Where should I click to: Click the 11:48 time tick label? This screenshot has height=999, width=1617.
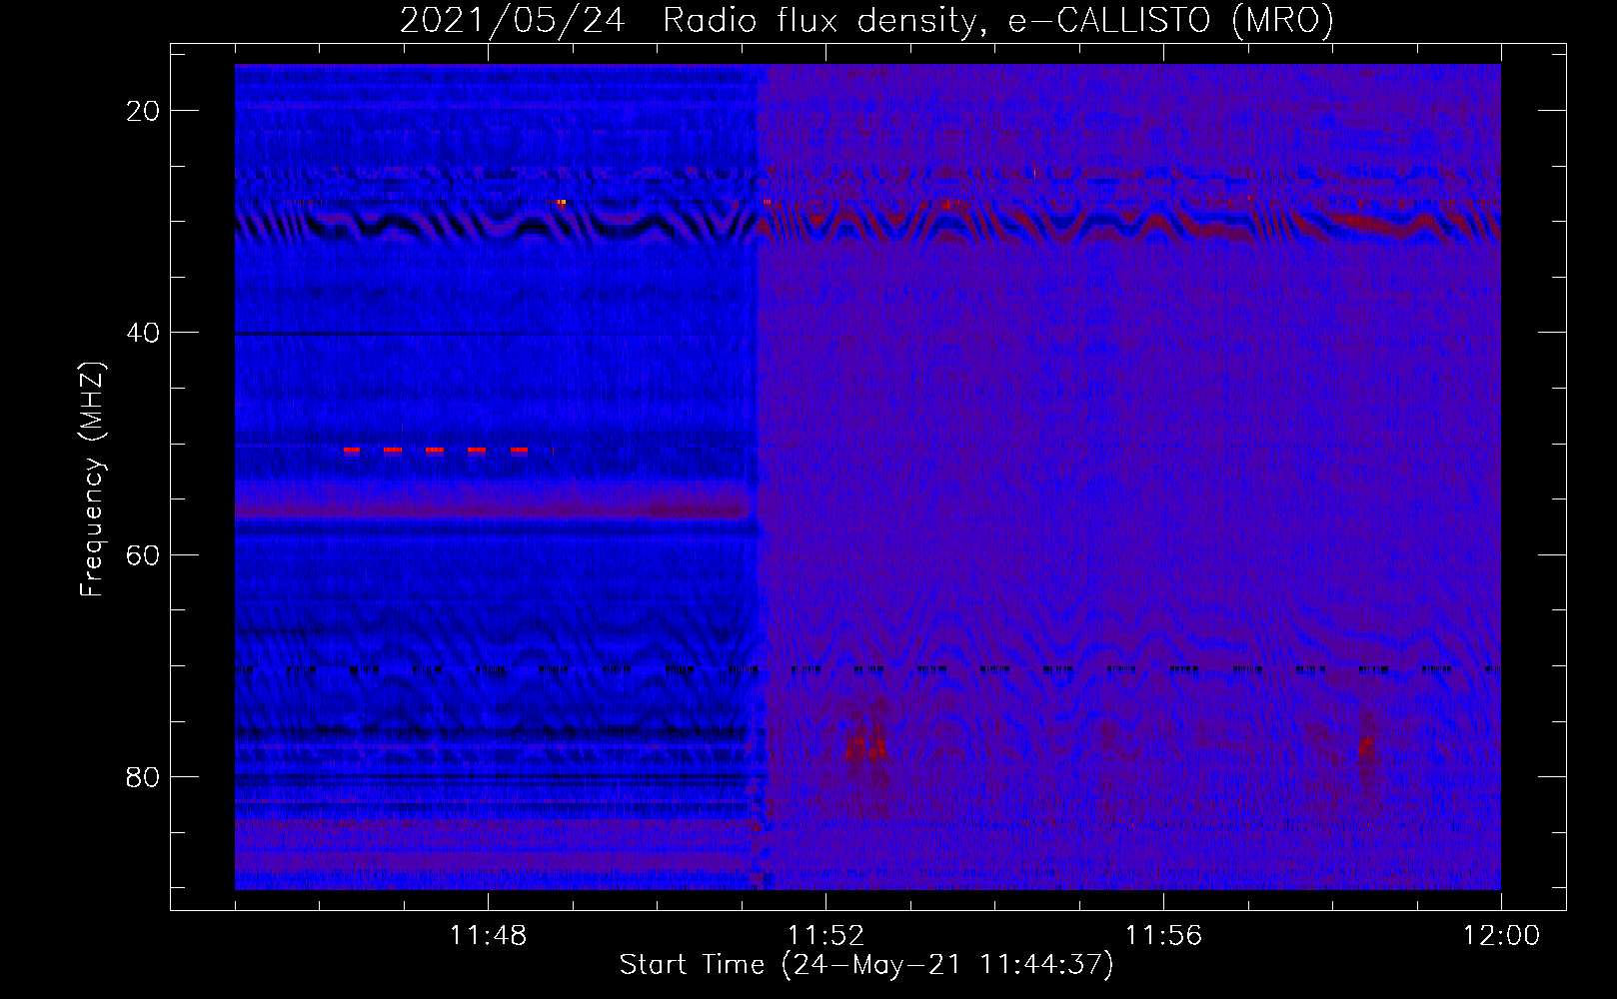[488, 936]
